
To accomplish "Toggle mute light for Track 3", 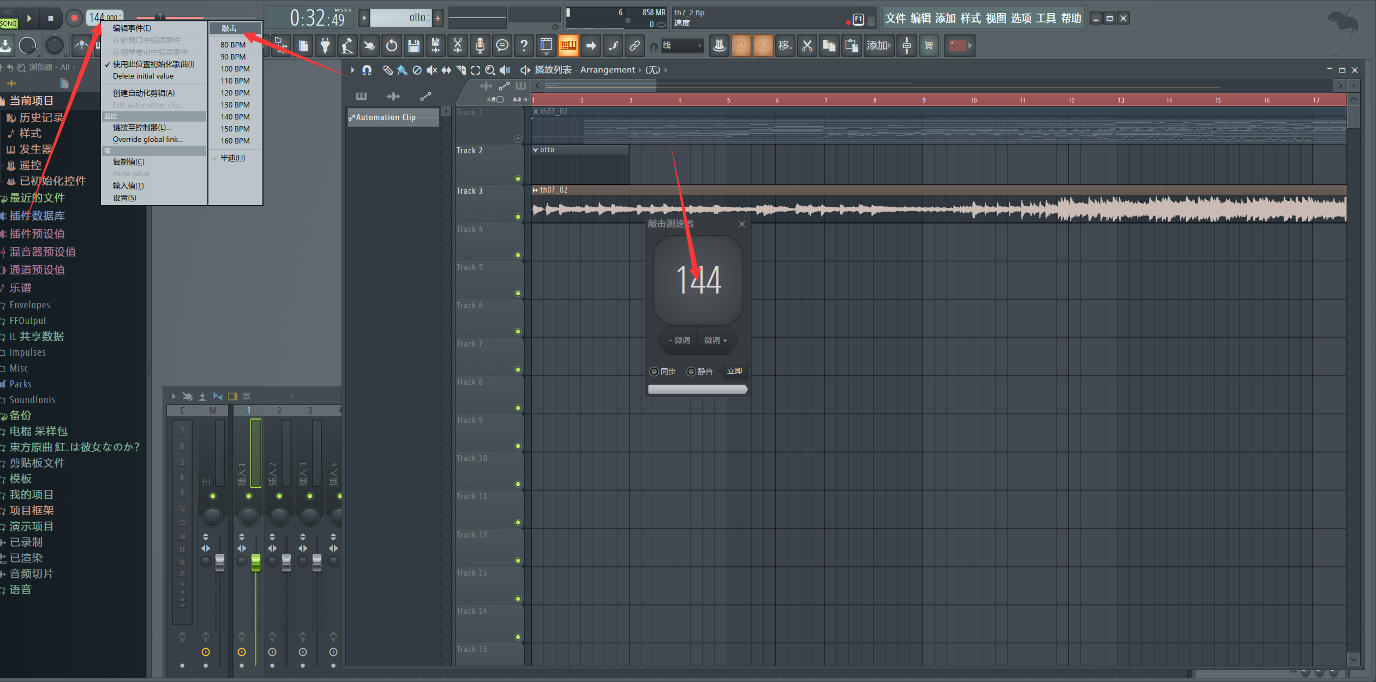I will click(518, 217).
